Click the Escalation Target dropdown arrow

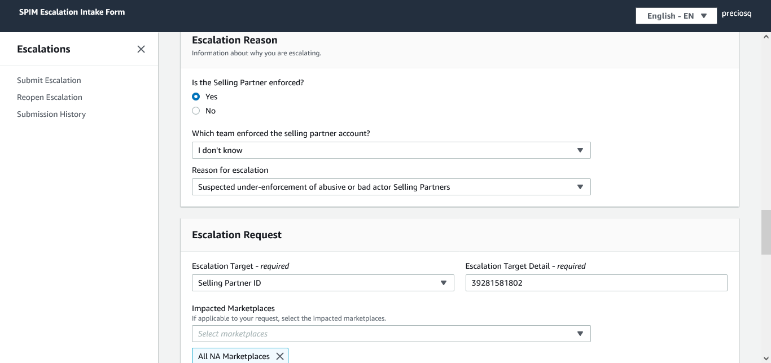click(x=444, y=283)
